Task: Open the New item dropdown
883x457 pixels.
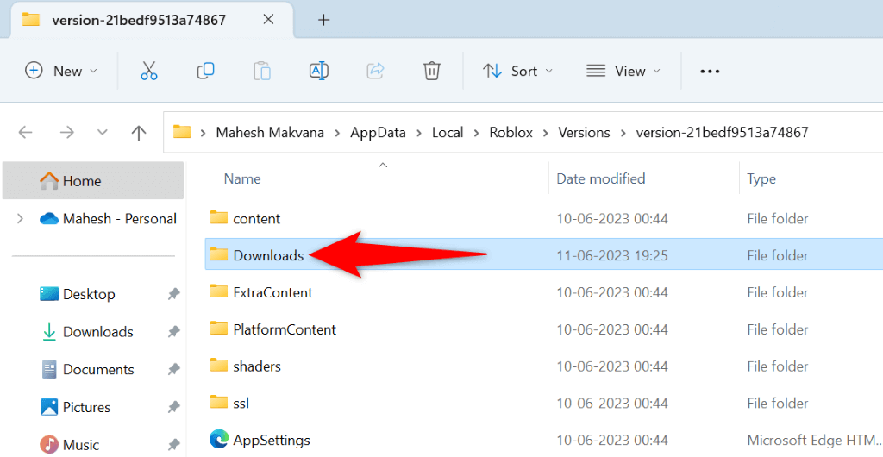Action: (x=61, y=71)
